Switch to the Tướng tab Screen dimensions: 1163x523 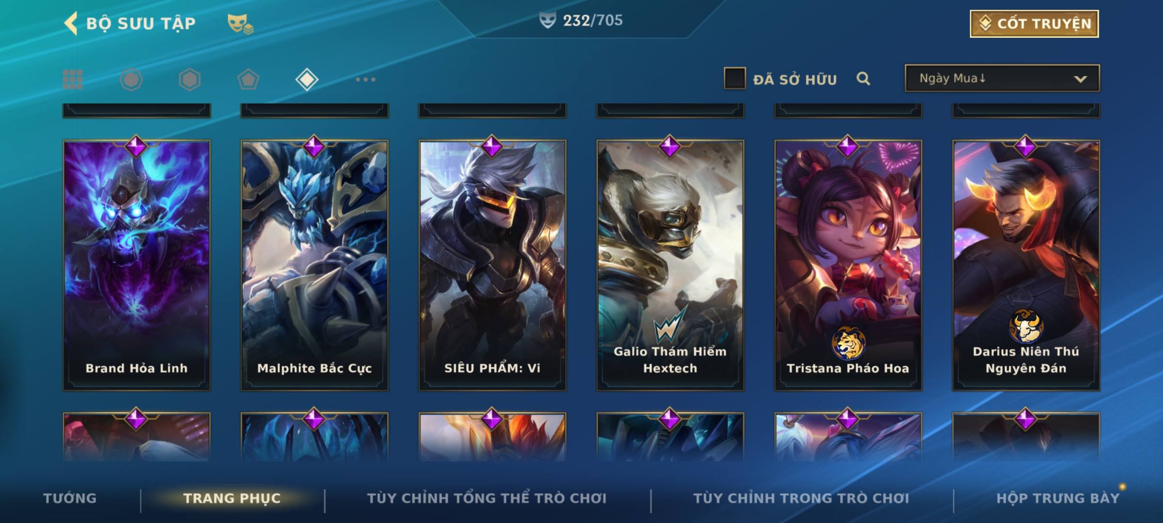[70, 498]
